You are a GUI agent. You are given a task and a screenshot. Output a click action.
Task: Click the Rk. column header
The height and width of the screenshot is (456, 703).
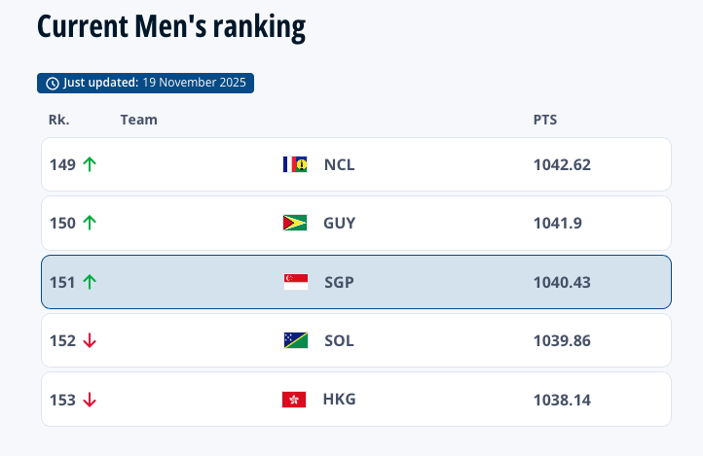click(x=59, y=120)
